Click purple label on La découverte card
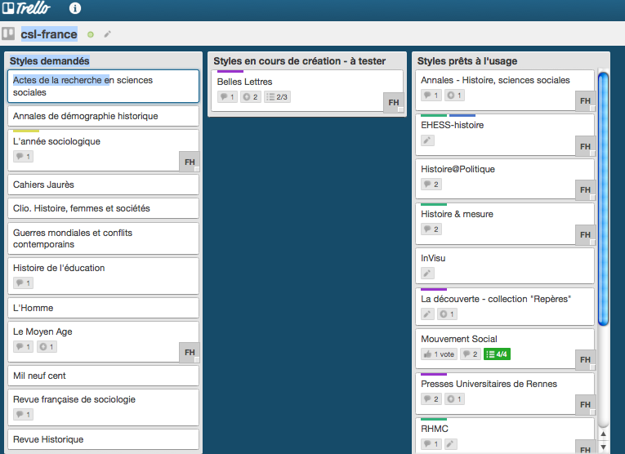Screen dimensions: 625x454 [x=434, y=289]
